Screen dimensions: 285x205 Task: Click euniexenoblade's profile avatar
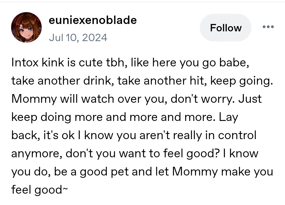[x=26, y=27]
